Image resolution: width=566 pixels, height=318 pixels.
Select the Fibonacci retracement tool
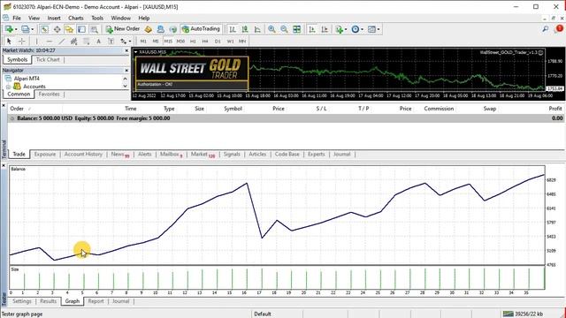point(87,42)
